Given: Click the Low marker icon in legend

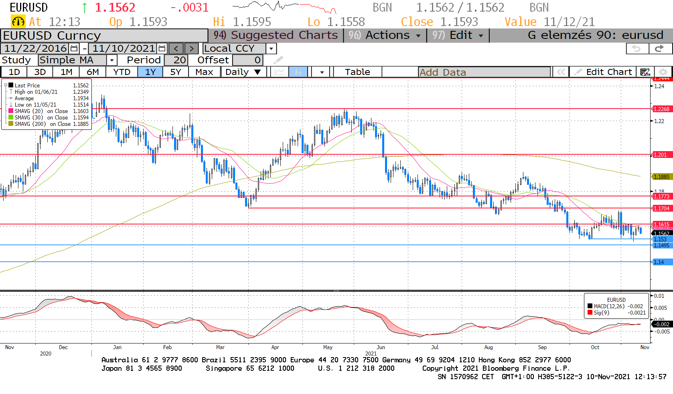Looking at the screenshot, I should click(11, 105).
